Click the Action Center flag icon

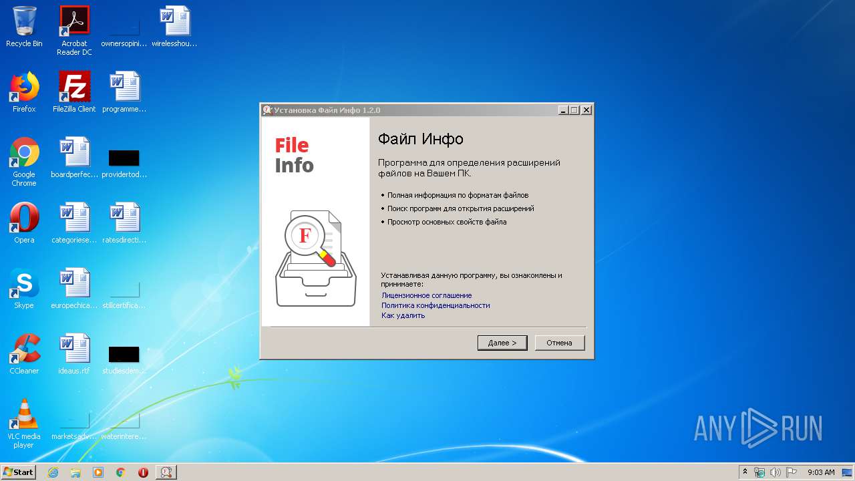[x=792, y=472]
